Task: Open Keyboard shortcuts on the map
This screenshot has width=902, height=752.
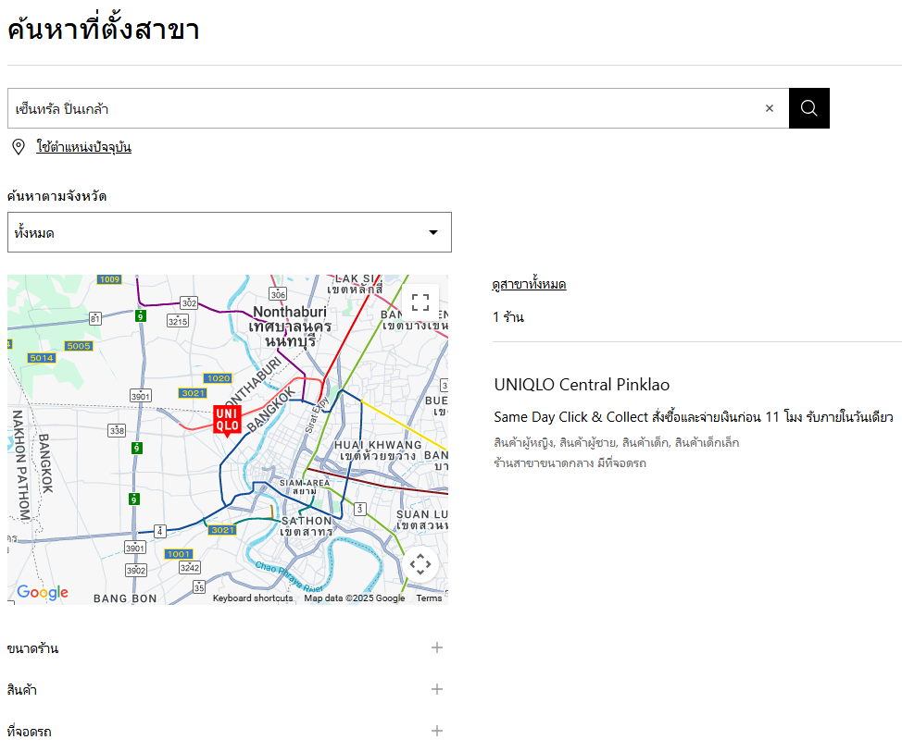Action: [253, 598]
